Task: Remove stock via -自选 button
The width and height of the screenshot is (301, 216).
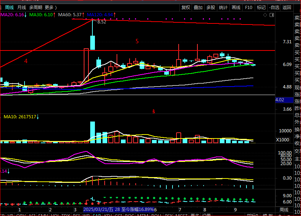Action: [x=274, y=8]
